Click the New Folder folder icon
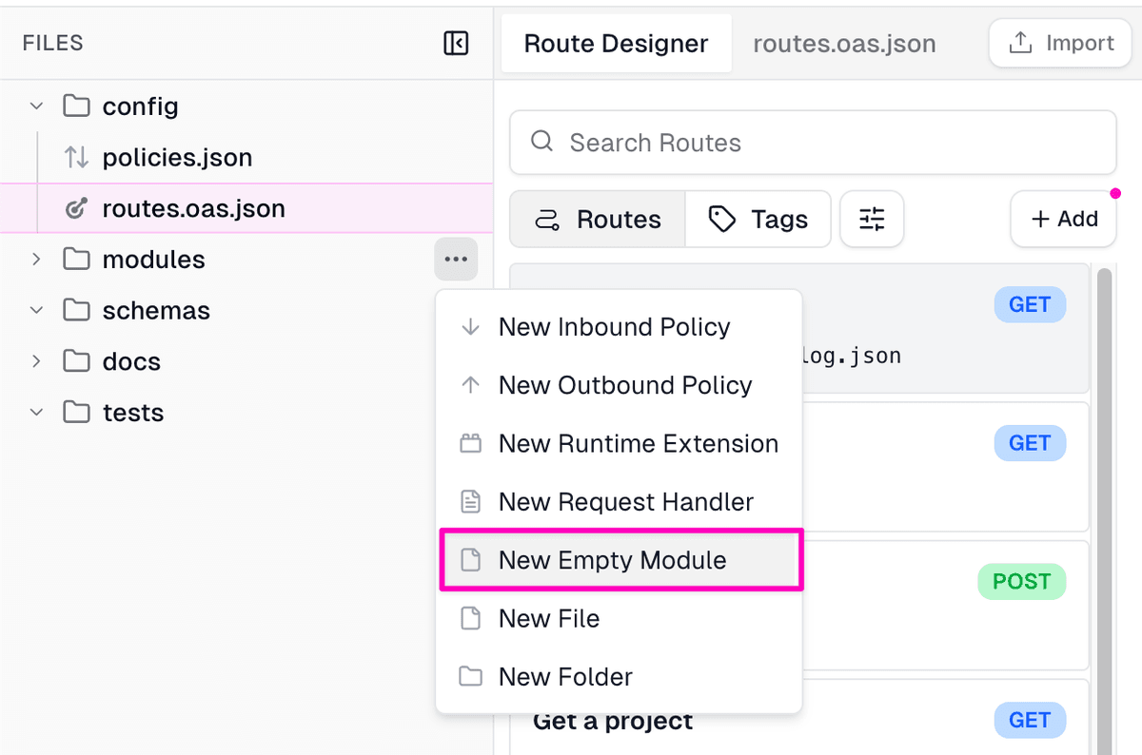This screenshot has height=755, width=1142. 470,677
